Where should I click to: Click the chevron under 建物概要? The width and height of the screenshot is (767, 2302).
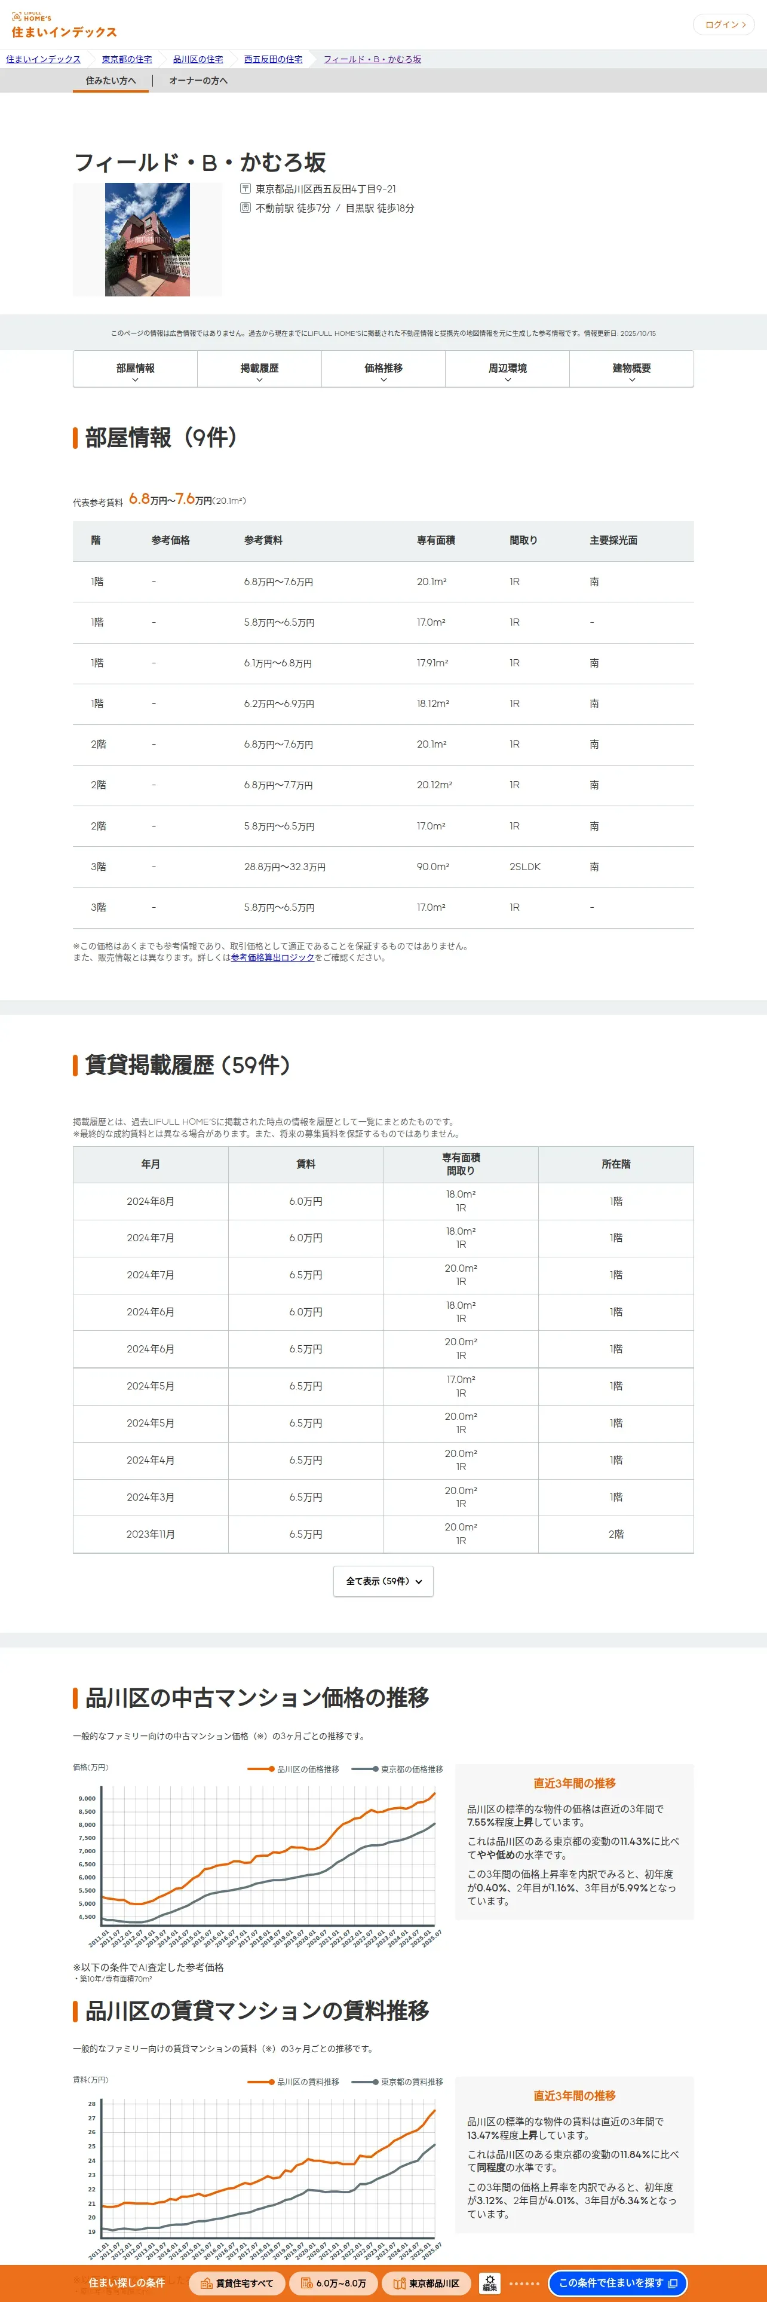(631, 380)
